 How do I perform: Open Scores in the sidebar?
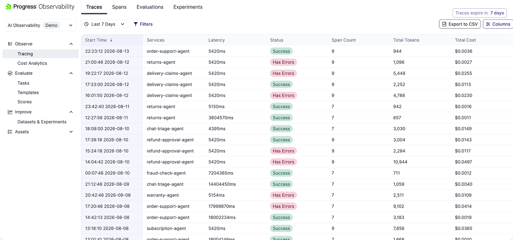point(25,102)
